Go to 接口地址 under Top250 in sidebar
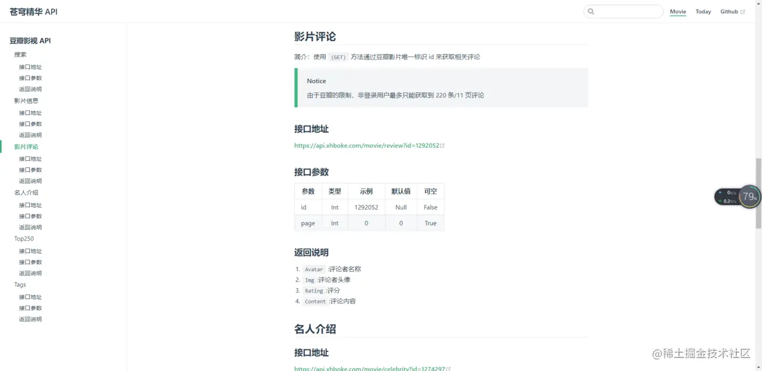762x371 pixels. pyautogui.click(x=30, y=251)
